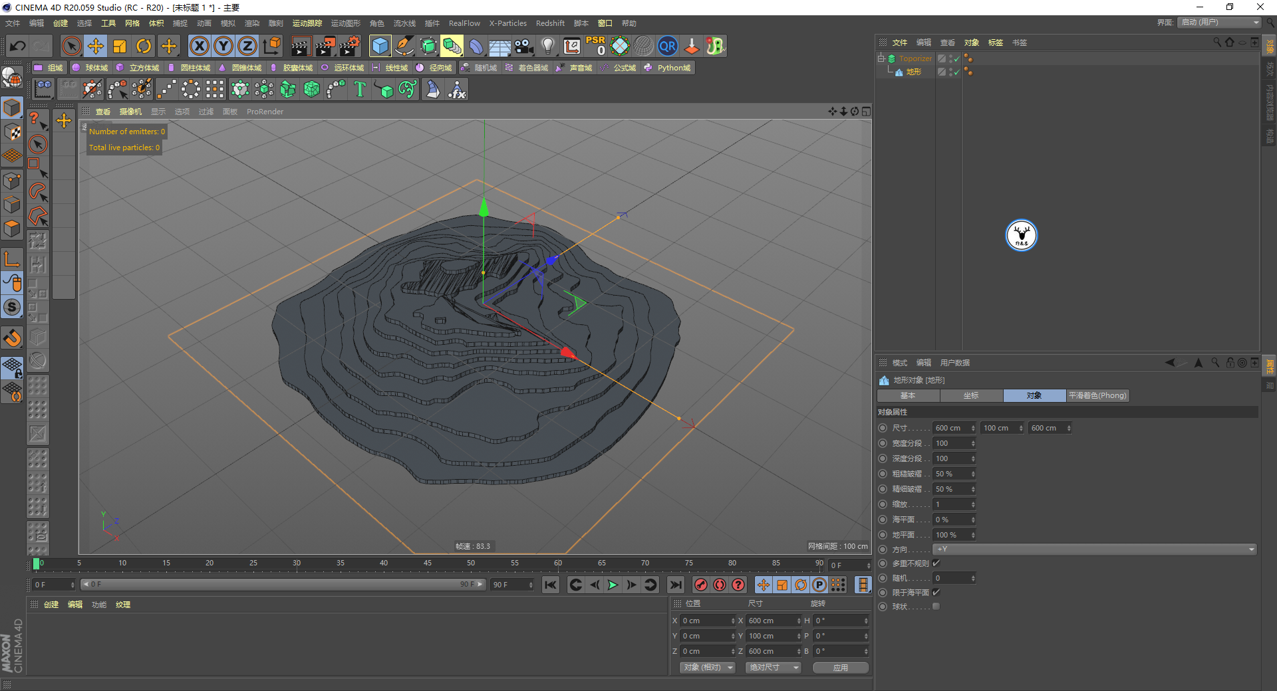Click the MoText green T icon

tap(360, 89)
